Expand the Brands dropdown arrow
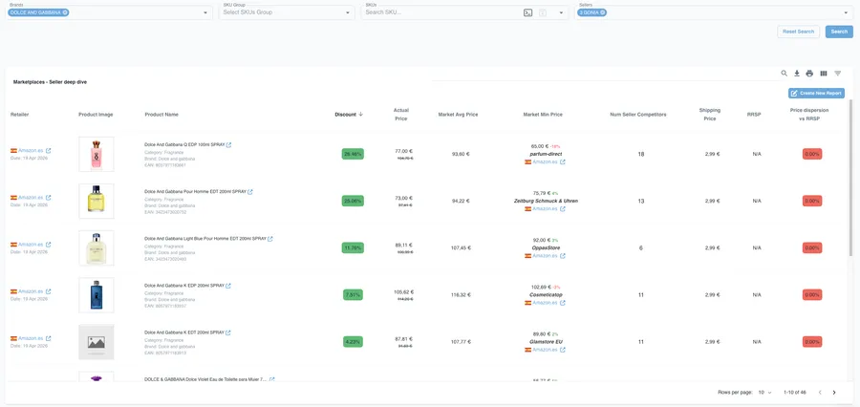 [x=205, y=12]
